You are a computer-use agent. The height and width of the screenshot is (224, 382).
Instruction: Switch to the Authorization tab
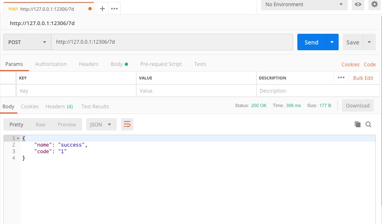51,64
